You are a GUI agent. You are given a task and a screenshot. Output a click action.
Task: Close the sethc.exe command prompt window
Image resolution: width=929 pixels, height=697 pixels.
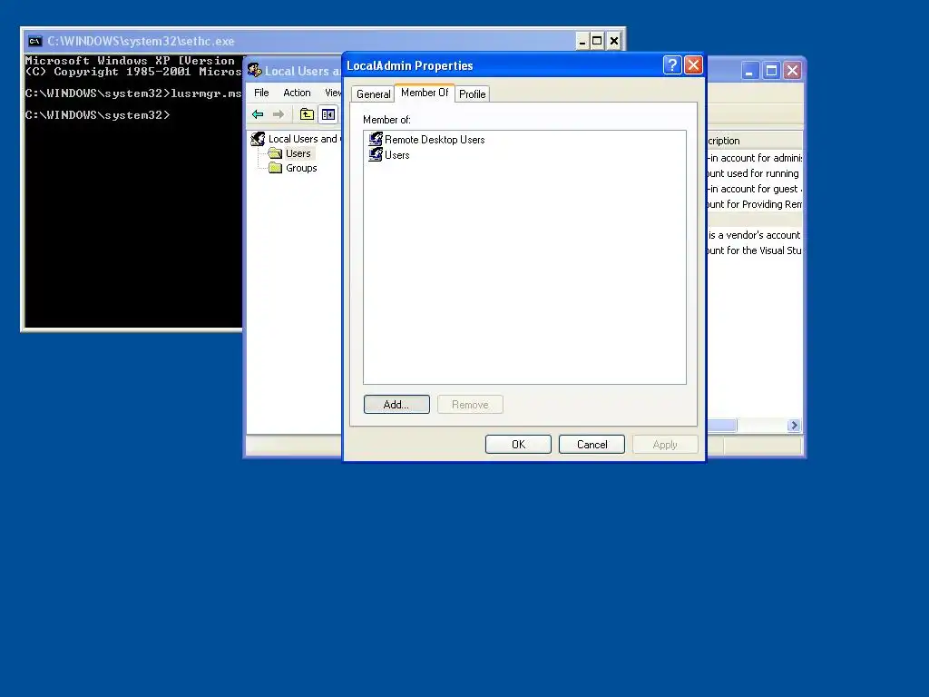tap(614, 41)
